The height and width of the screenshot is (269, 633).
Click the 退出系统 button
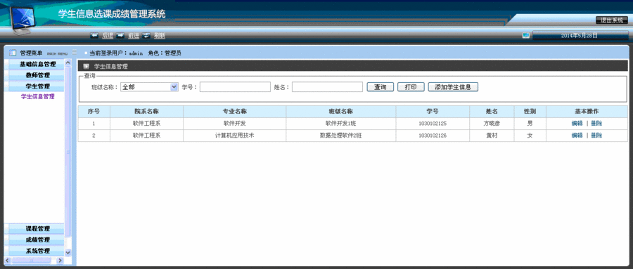pos(612,20)
